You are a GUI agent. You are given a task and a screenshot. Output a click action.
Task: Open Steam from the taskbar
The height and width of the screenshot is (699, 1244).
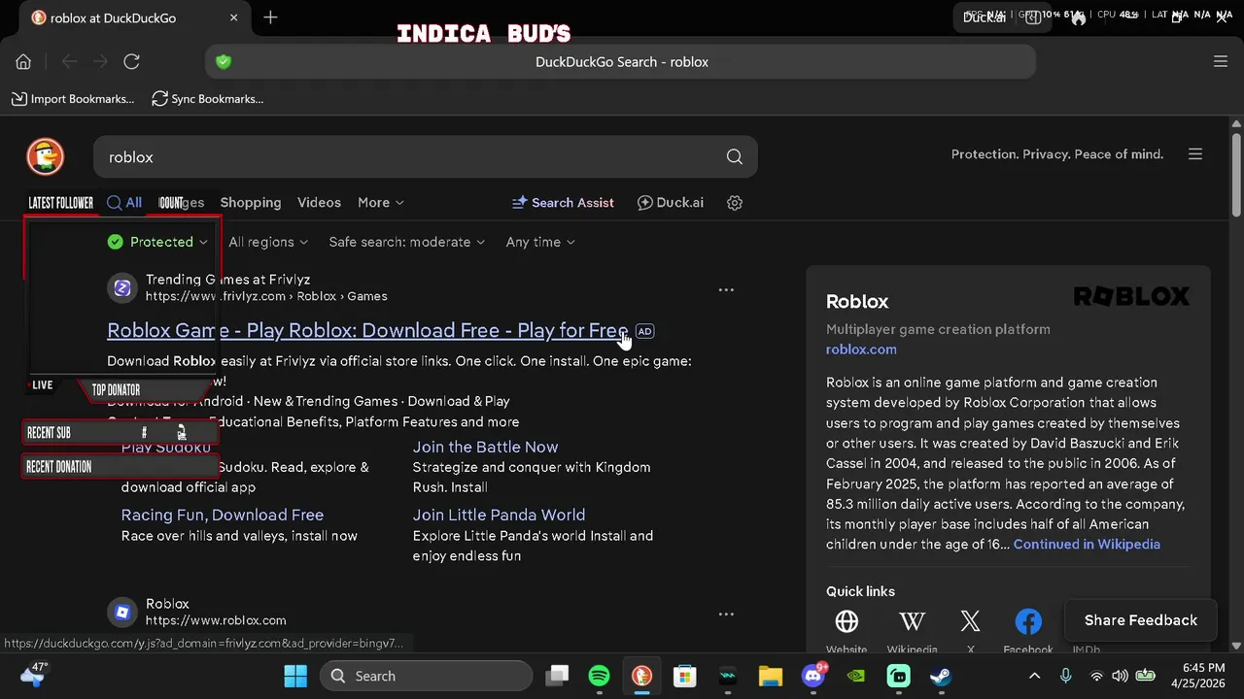(x=941, y=676)
